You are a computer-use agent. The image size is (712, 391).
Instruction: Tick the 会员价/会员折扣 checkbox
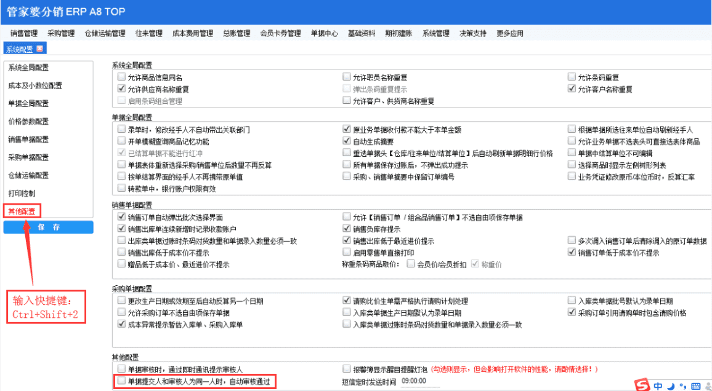pyautogui.click(x=410, y=264)
